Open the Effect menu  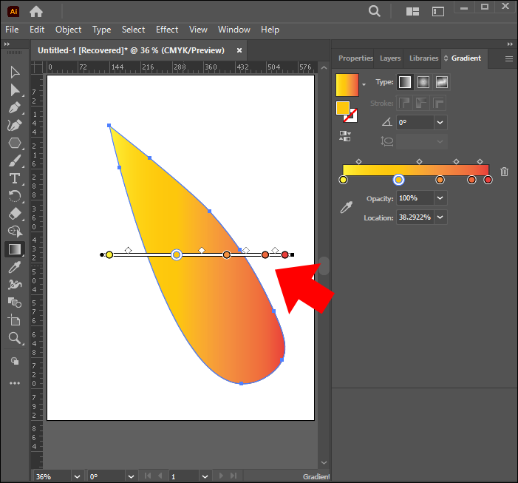[166, 30]
